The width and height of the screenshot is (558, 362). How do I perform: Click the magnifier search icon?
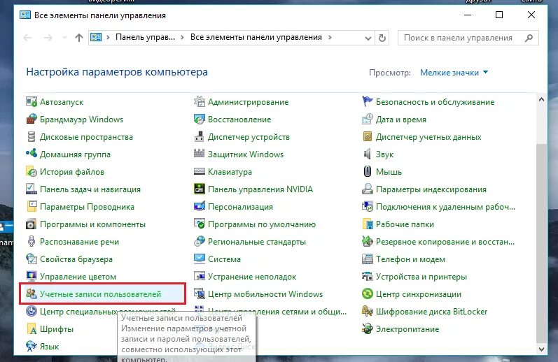(x=529, y=38)
